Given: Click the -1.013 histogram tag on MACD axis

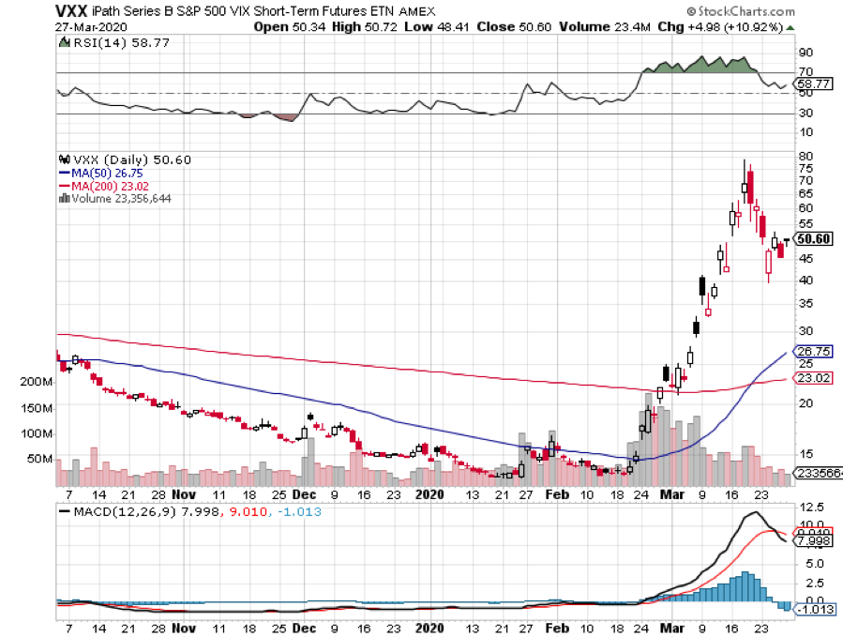Looking at the screenshot, I should 814,610.
